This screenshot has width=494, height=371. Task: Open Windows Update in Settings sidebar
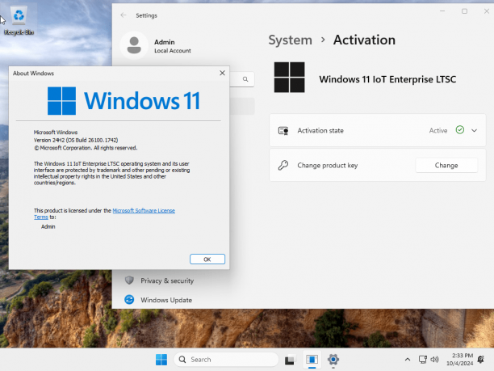[x=166, y=300]
